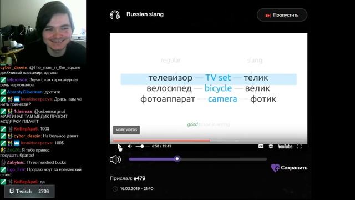Open YouTube player settings gear
Viewport: 355px width, 200px height.
tap(271, 146)
